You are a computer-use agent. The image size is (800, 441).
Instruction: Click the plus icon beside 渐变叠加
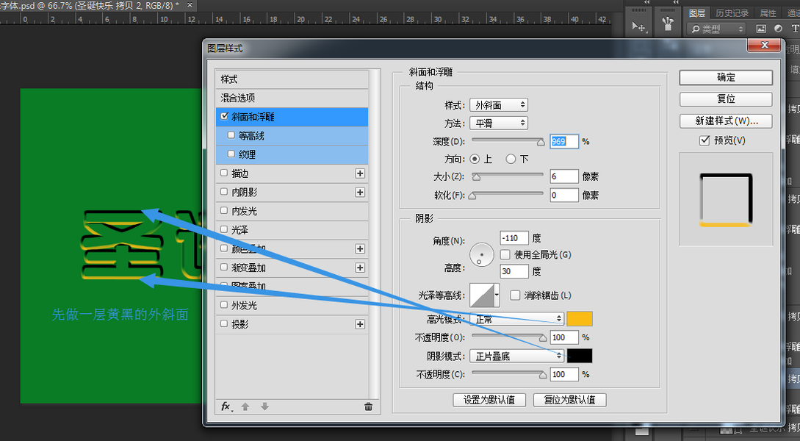point(360,268)
